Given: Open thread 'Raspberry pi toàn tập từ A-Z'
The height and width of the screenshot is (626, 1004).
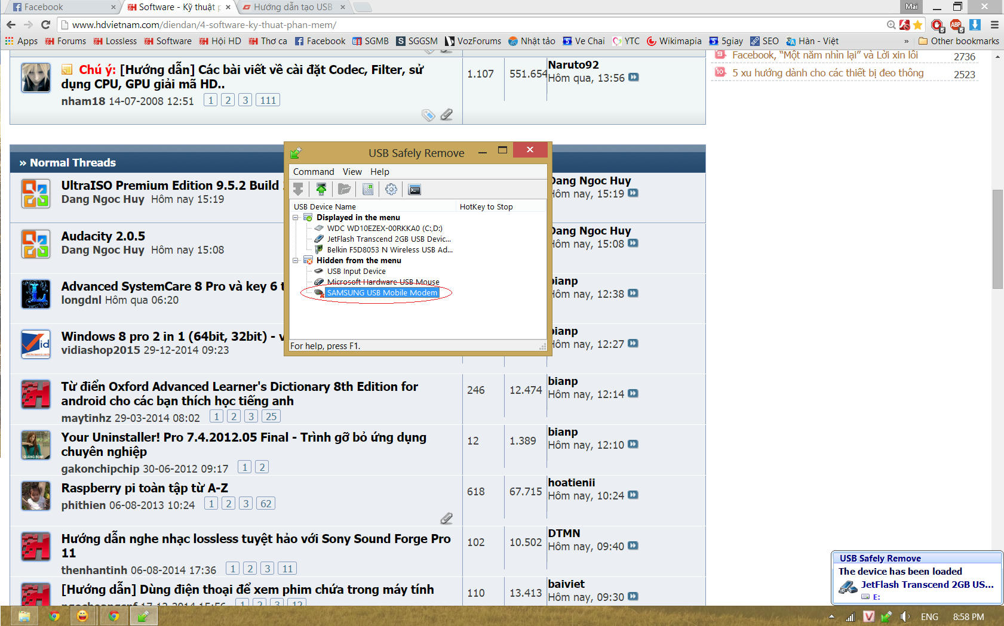Looking at the screenshot, I should (x=145, y=488).
